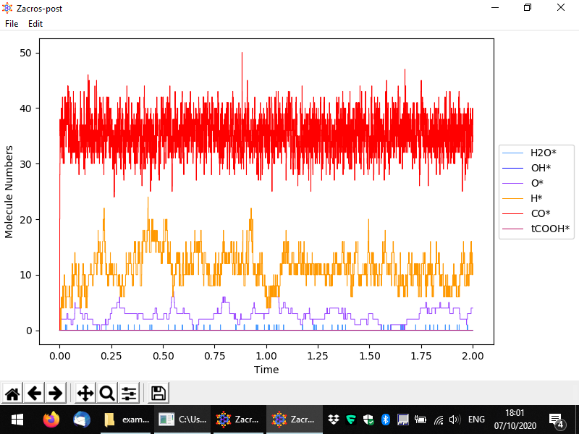Screen dimensions: 579x434
Task: Switch to the C:\Us... console taskbar window
Action: (x=184, y=420)
